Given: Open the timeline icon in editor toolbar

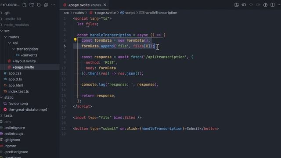Looking at the screenshot, I should pos(265,5).
